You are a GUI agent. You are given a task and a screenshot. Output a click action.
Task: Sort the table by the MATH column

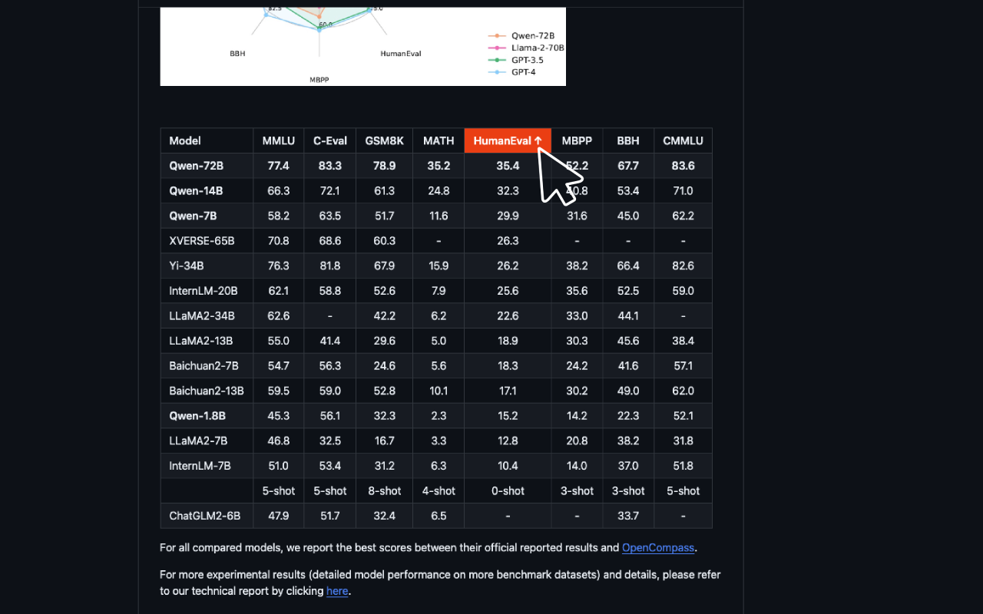click(439, 140)
